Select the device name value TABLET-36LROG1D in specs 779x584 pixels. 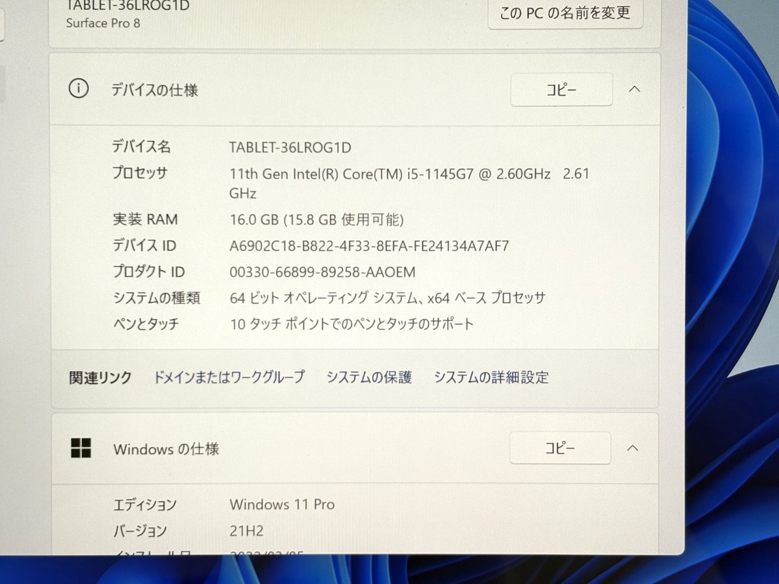[290, 147]
